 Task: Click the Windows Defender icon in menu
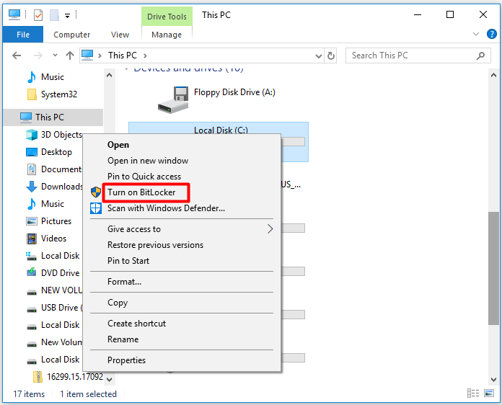tap(96, 208)
